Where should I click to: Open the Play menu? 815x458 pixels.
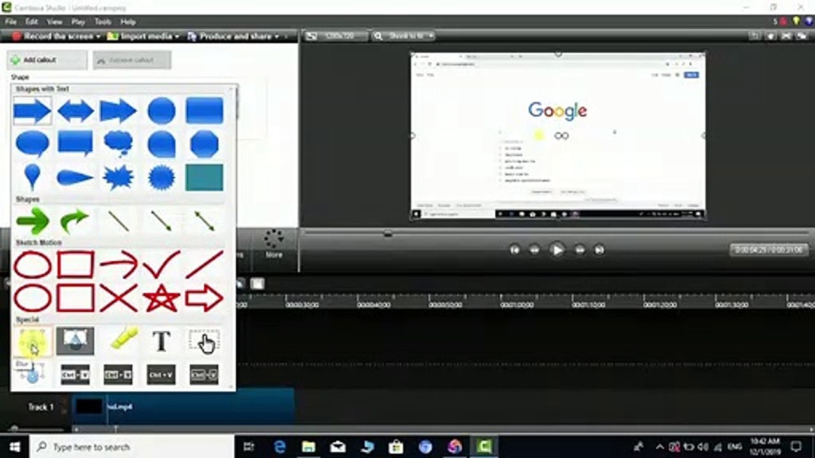[x=78, y=22]
